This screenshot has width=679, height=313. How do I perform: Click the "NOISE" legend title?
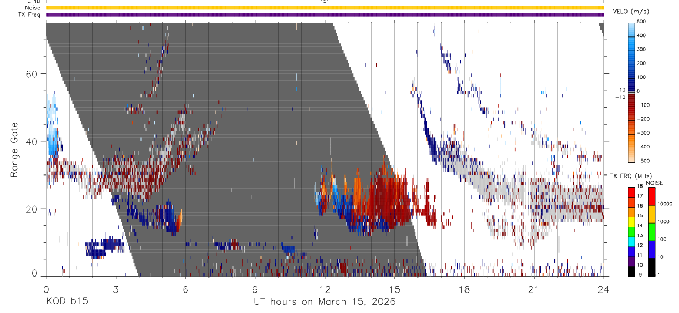[654, 183]
